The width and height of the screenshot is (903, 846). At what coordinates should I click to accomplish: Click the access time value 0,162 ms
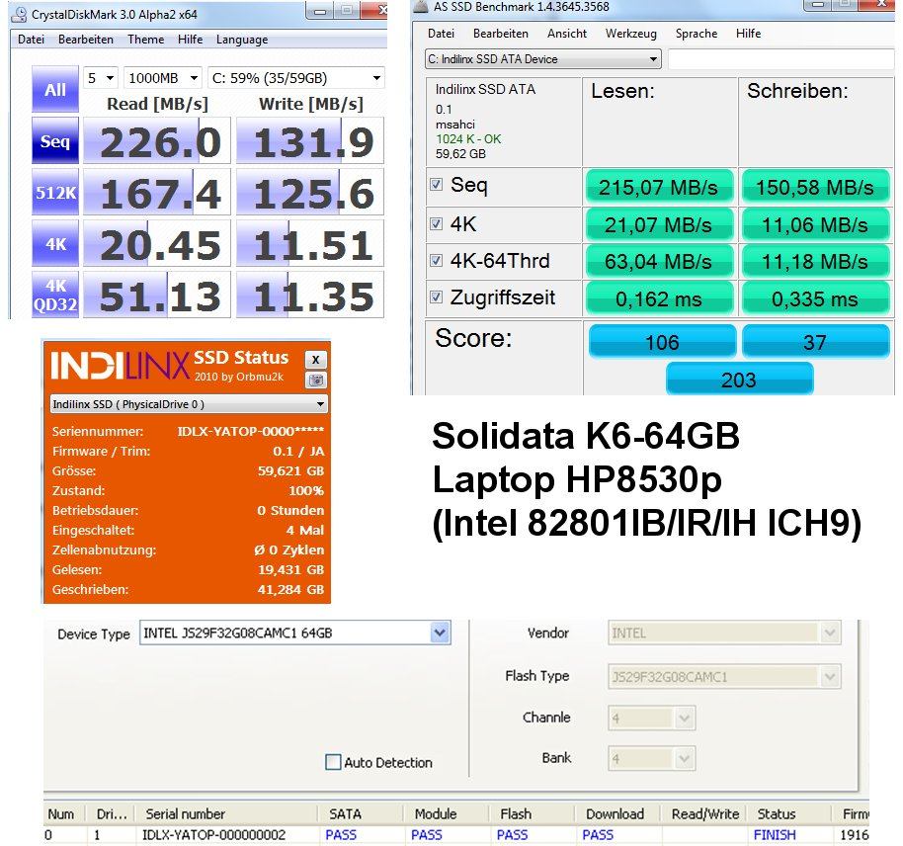[x=659, y=298]
